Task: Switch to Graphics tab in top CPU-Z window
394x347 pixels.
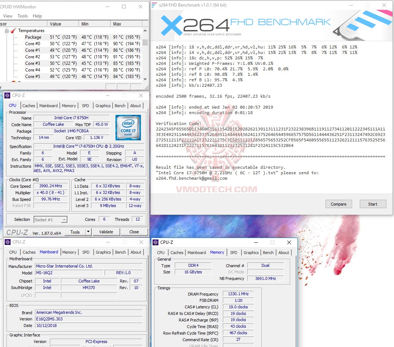Action: pyautogui.click(x=103, y=106)
